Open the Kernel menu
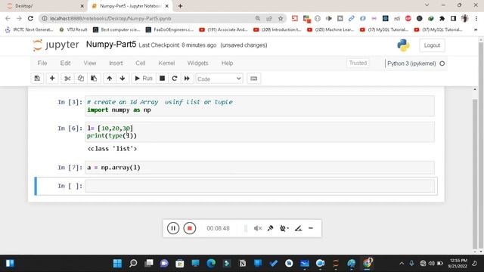This screenshot has height=272, width=484. tap(166, 63)
